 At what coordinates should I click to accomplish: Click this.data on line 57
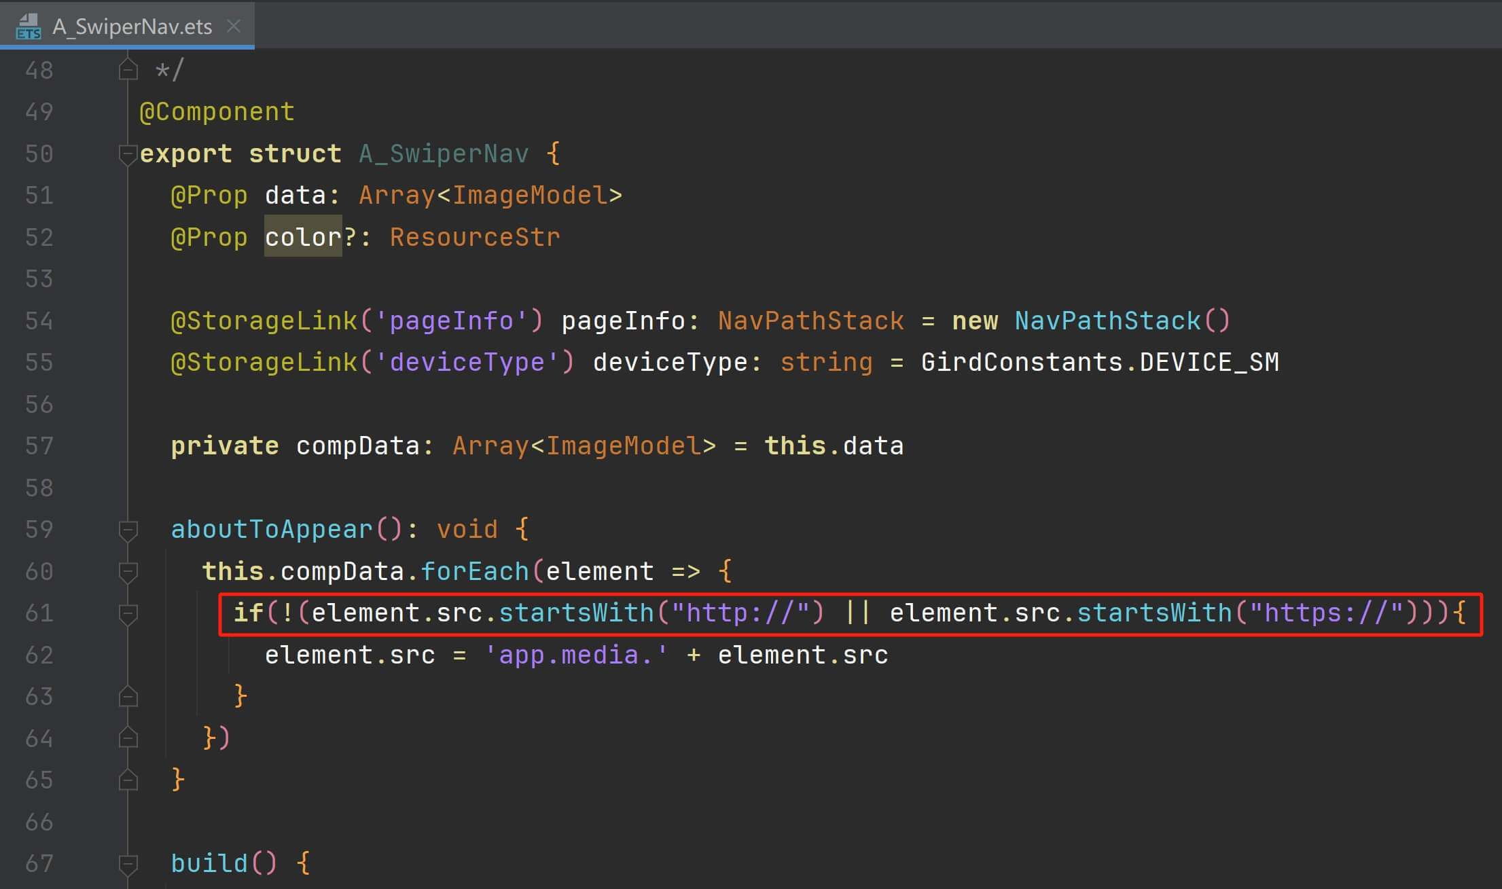834,446
